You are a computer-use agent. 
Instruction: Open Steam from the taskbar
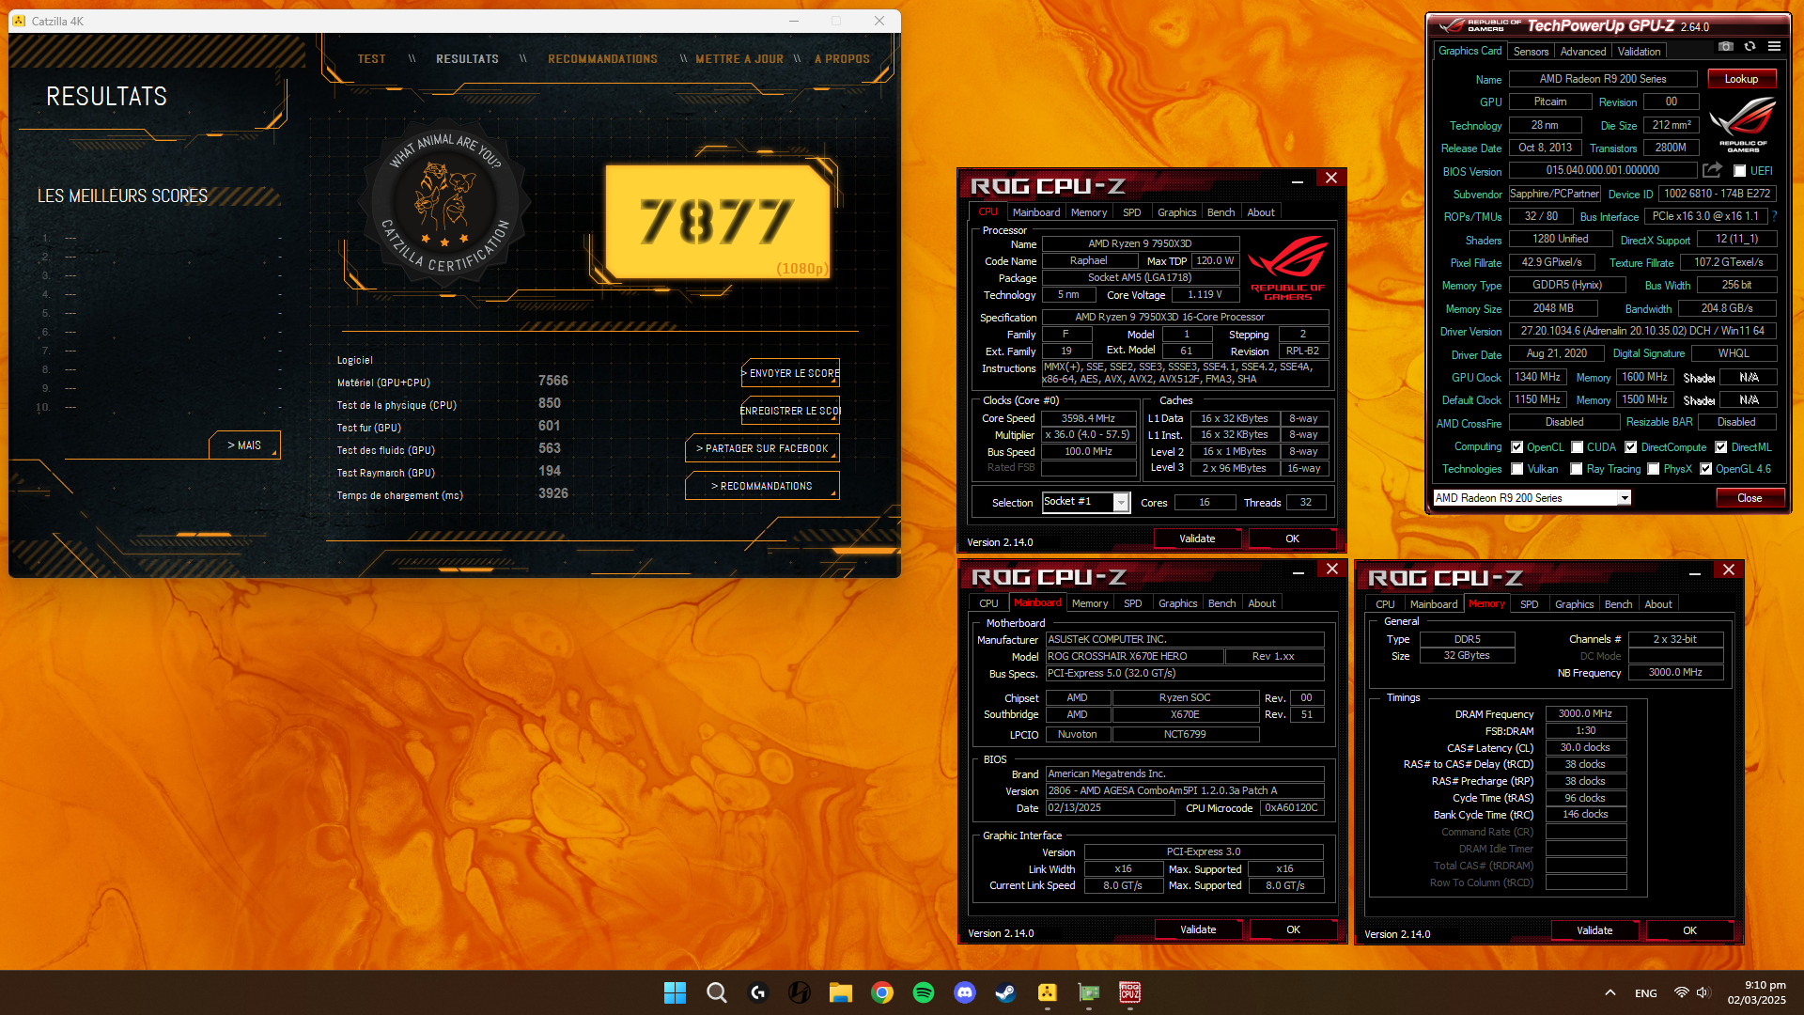[1005, 992]
